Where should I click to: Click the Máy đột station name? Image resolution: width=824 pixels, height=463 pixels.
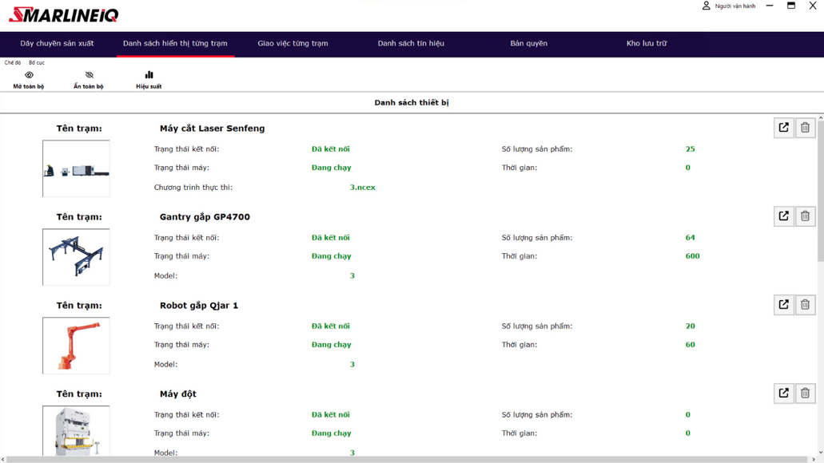click(178, 394)
